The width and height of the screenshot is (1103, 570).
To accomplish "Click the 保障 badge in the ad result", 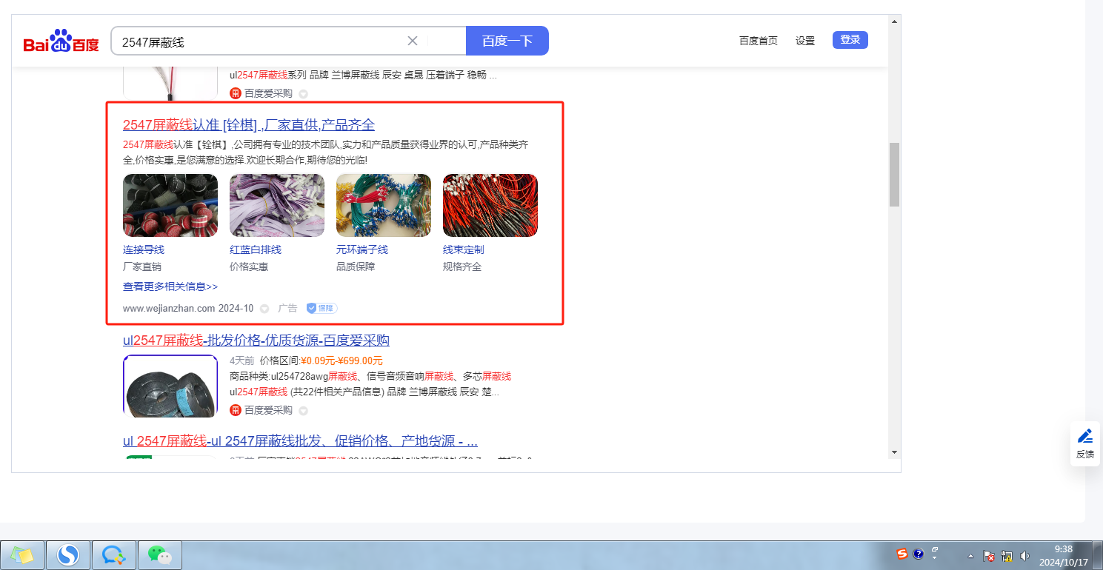I will click(321, 308).
